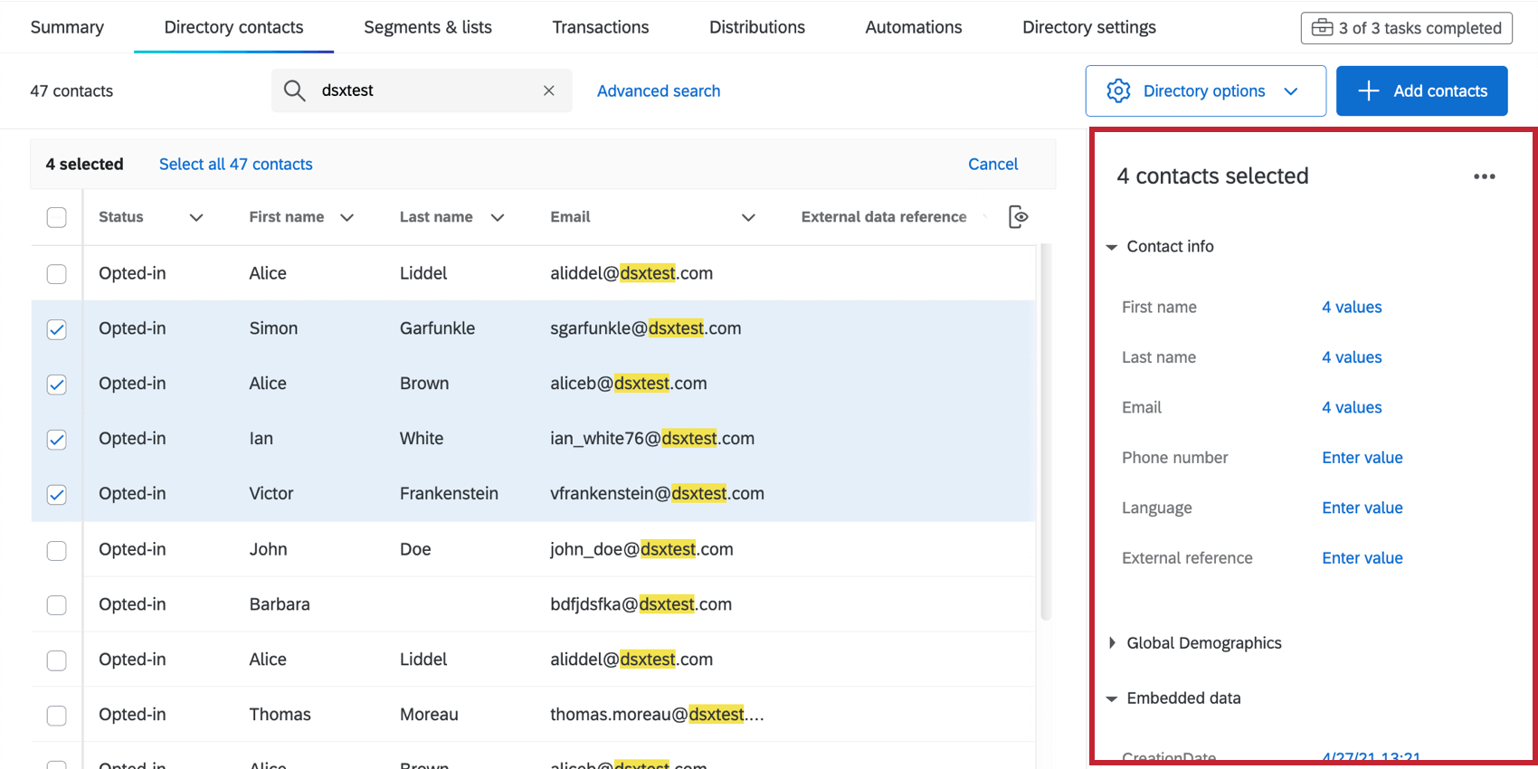Click the contacts list vertical scrollbar

click(1046, 432)
